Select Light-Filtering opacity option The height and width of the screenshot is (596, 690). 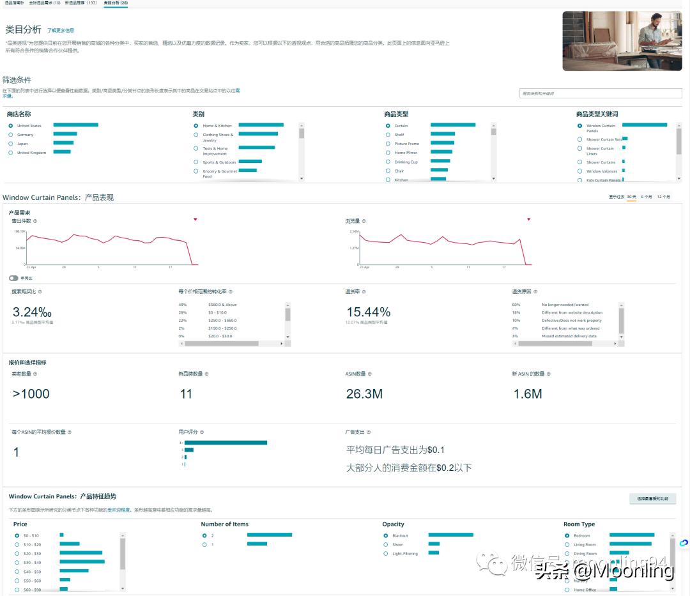pos(385,554)
